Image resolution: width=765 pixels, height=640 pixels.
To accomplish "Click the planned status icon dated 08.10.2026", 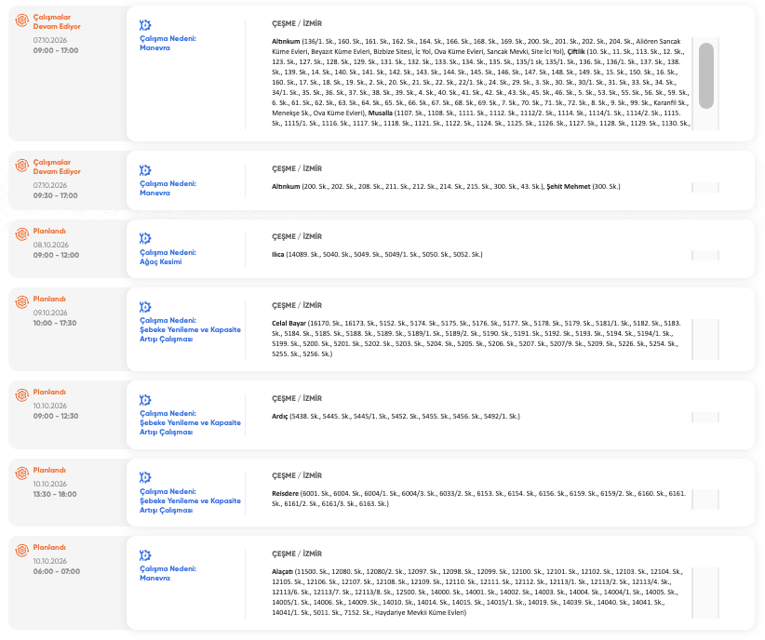I will coord(22,234).
